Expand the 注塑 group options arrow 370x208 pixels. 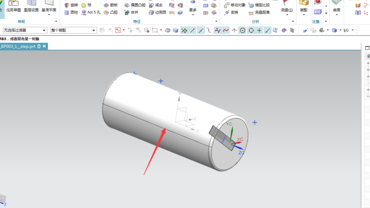pyautogui.click(x=326, y=21)
